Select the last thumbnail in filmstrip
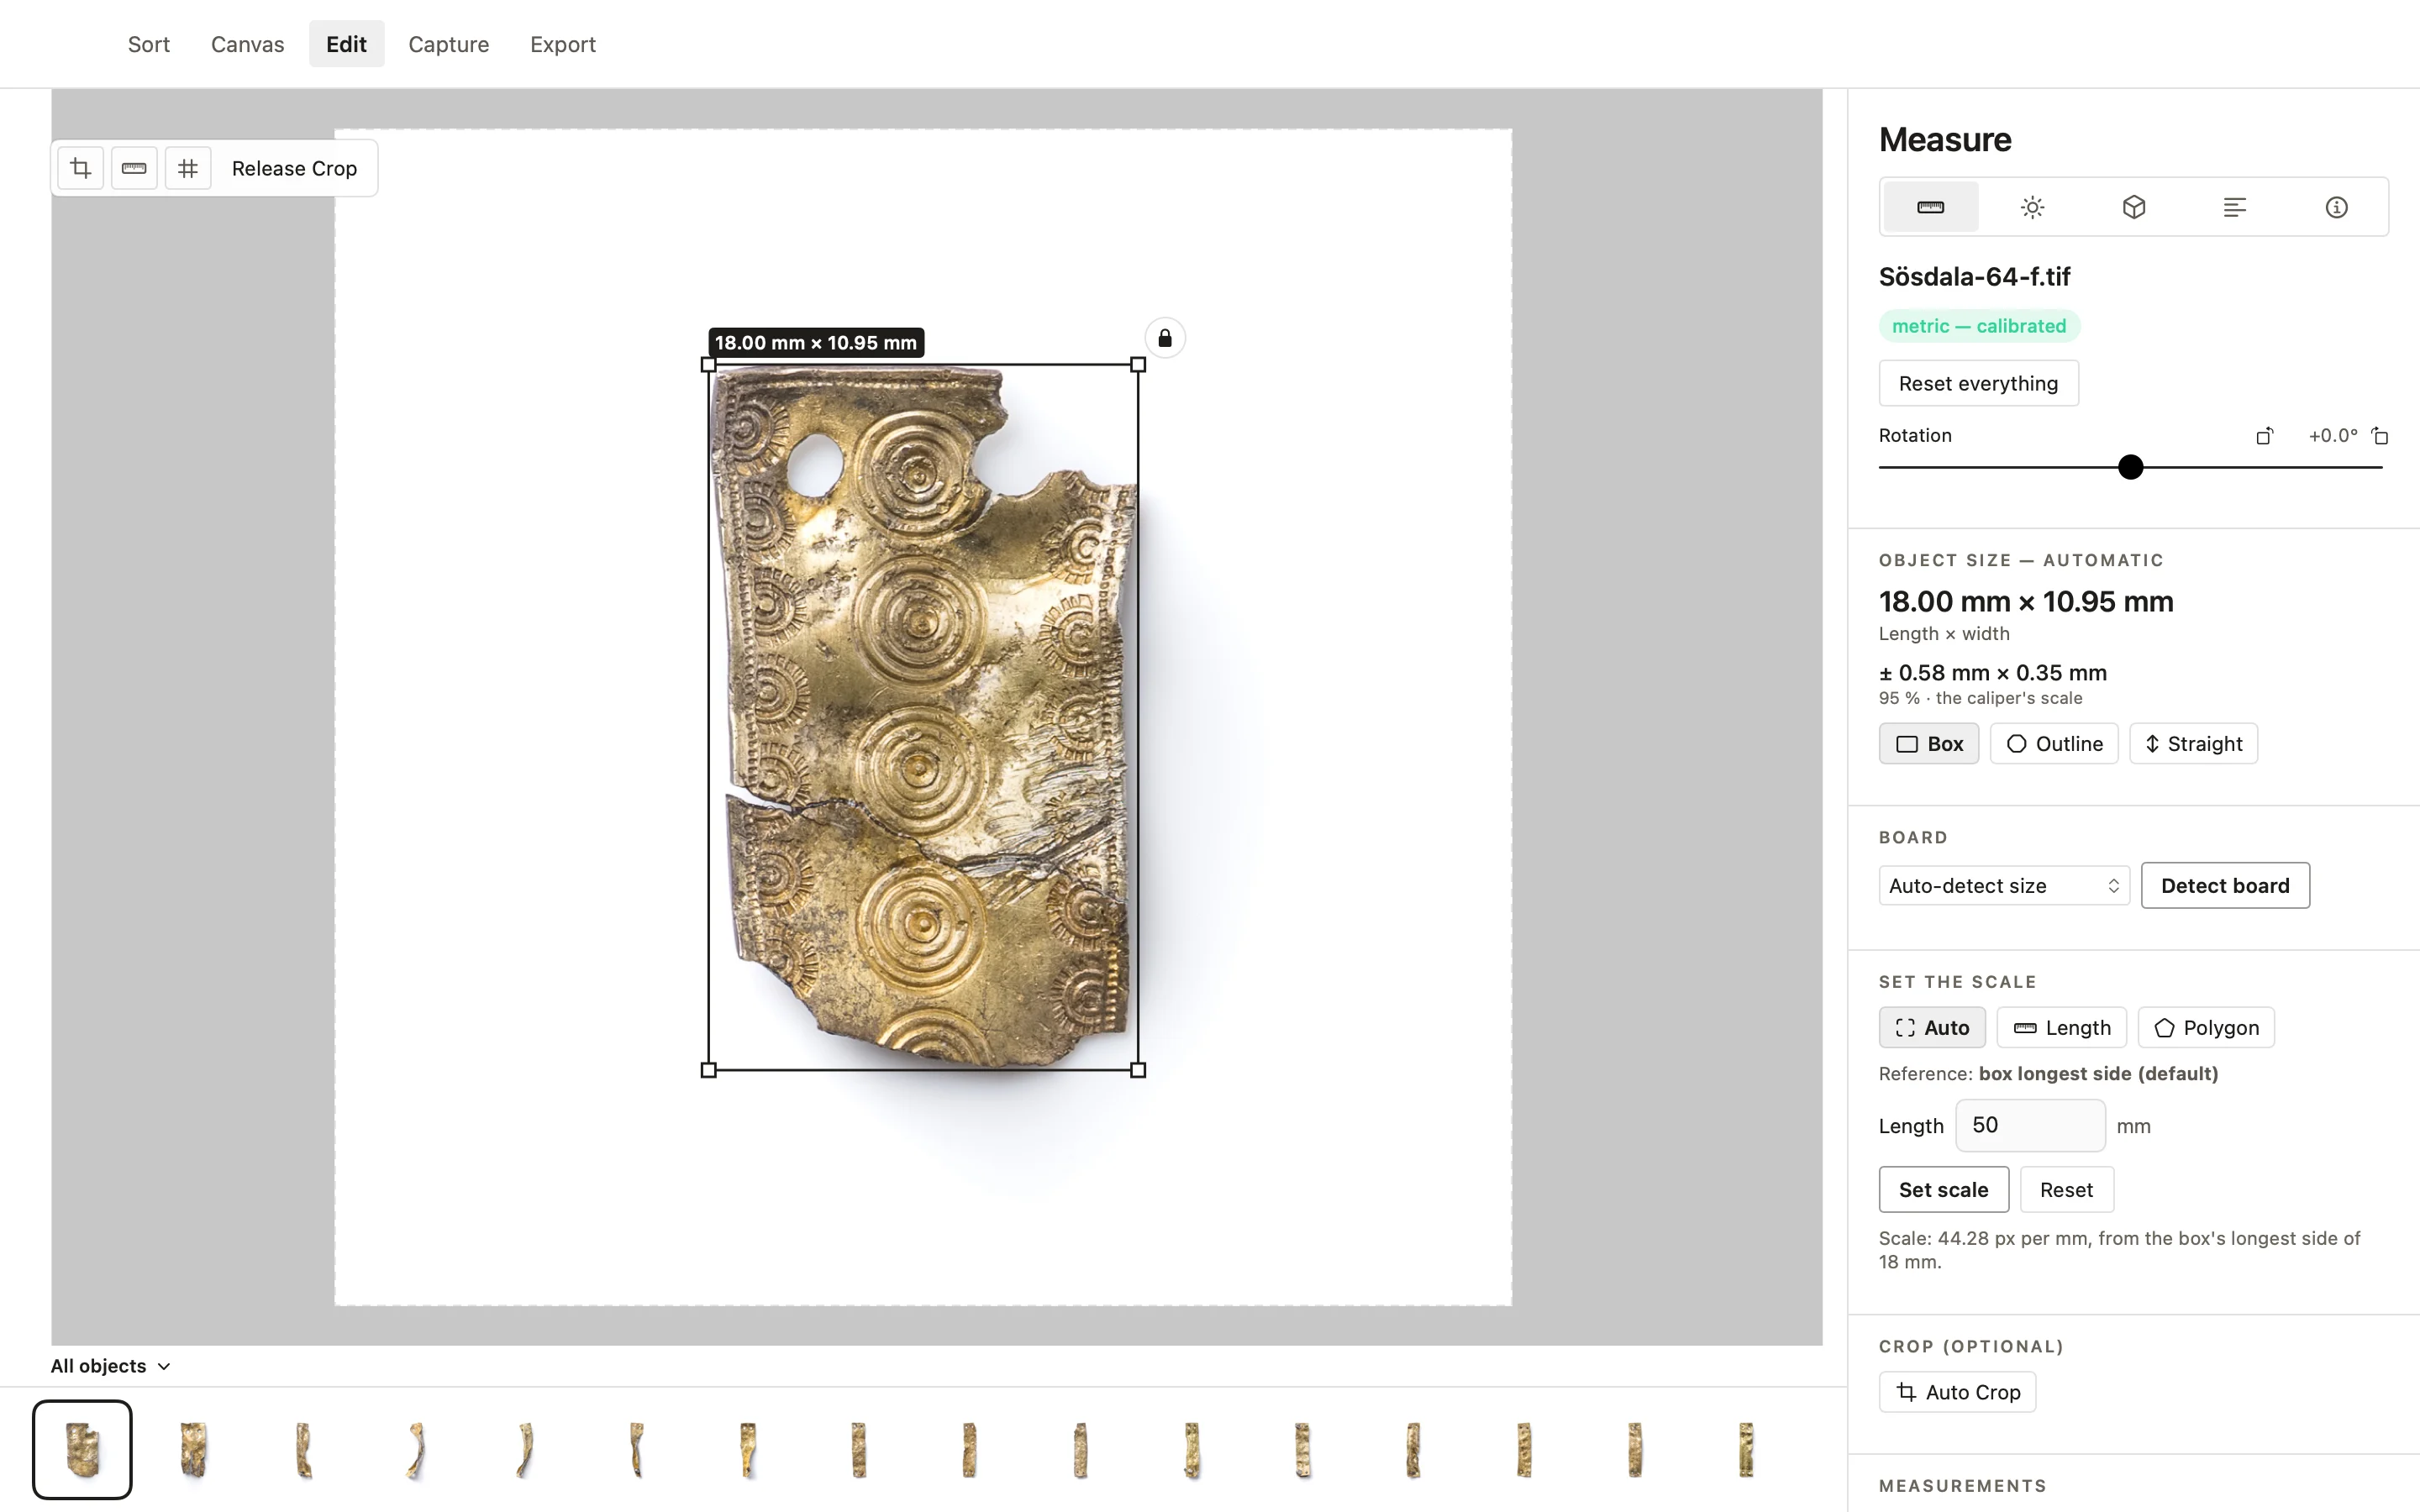2420x1512 pixels. click(1745, 1449)
